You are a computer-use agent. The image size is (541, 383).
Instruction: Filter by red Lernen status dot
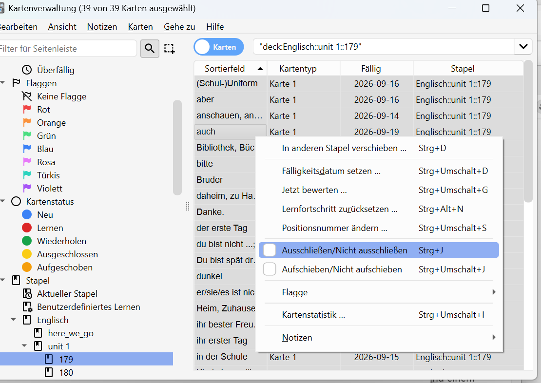coord(27,228)
